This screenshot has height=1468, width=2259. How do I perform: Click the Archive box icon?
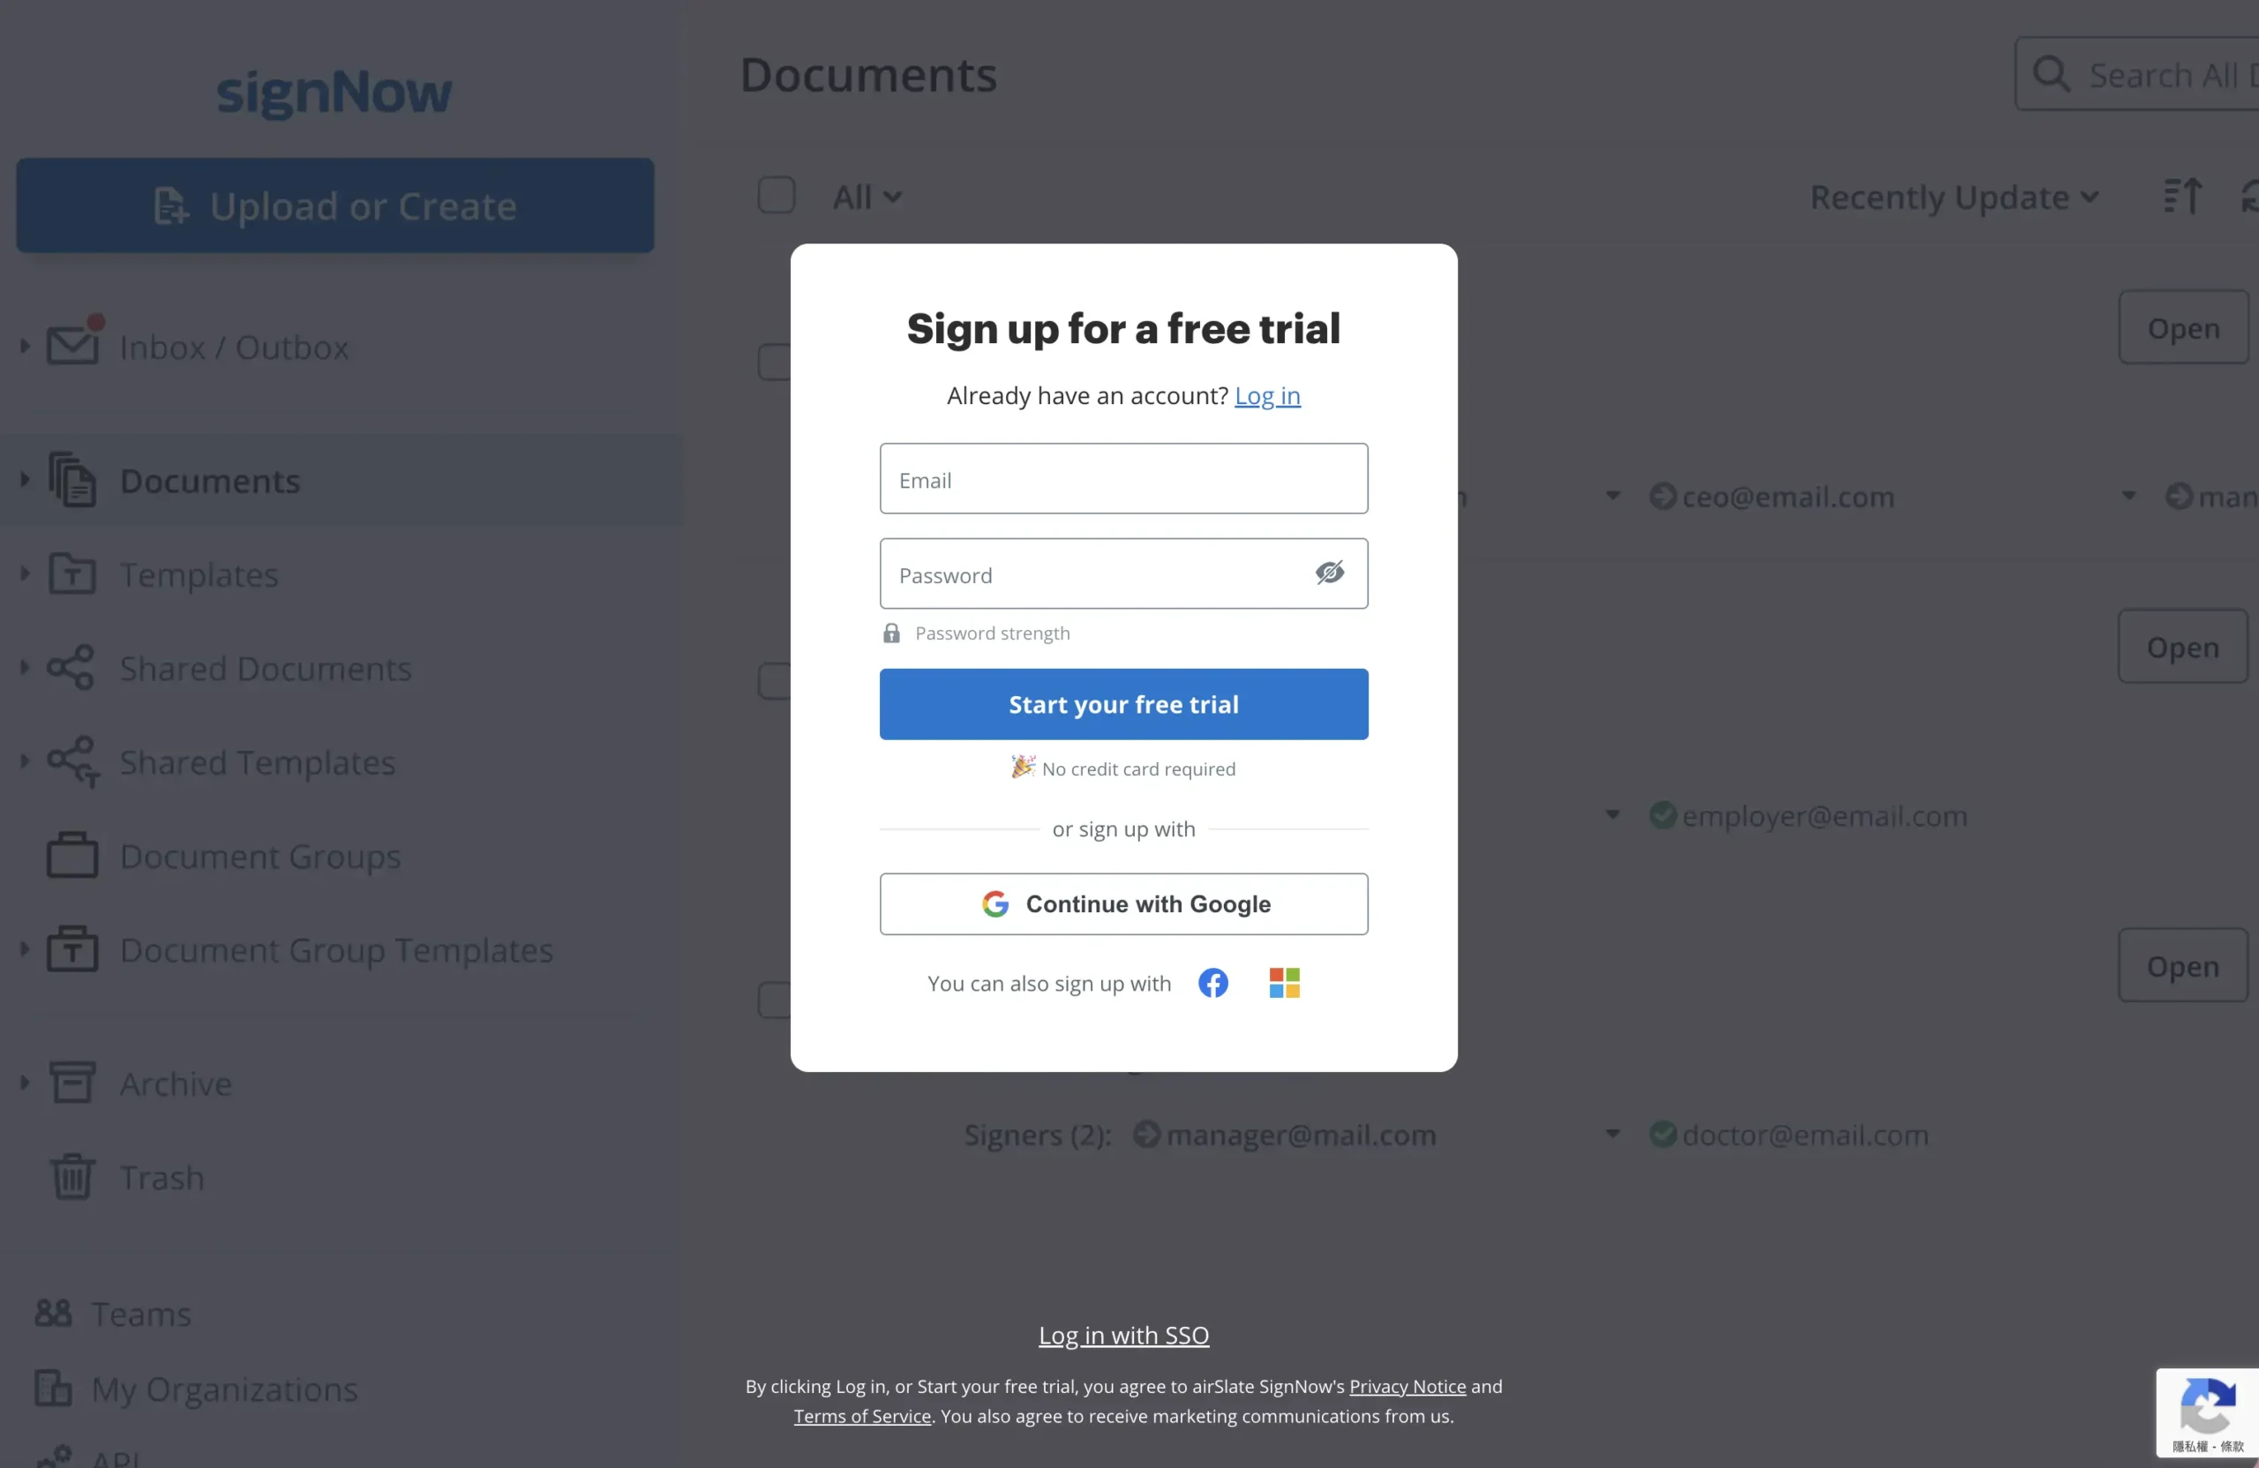pyautogui.click(x=72, y=1082)
